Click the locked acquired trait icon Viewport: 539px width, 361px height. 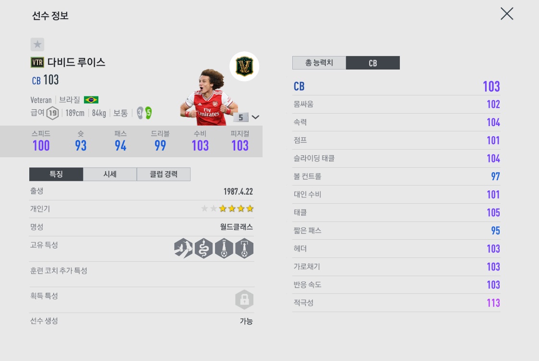[244, 299]
